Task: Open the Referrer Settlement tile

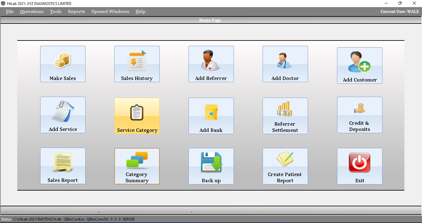Action: pyautogui.click(x=285, y=116)
